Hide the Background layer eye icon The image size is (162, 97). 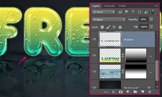(94, 88)
